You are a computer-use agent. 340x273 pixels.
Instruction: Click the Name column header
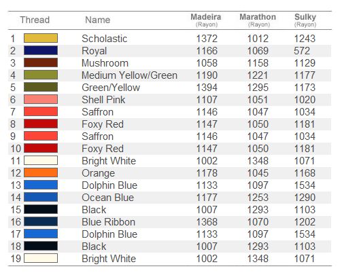[x=98, y=20]
